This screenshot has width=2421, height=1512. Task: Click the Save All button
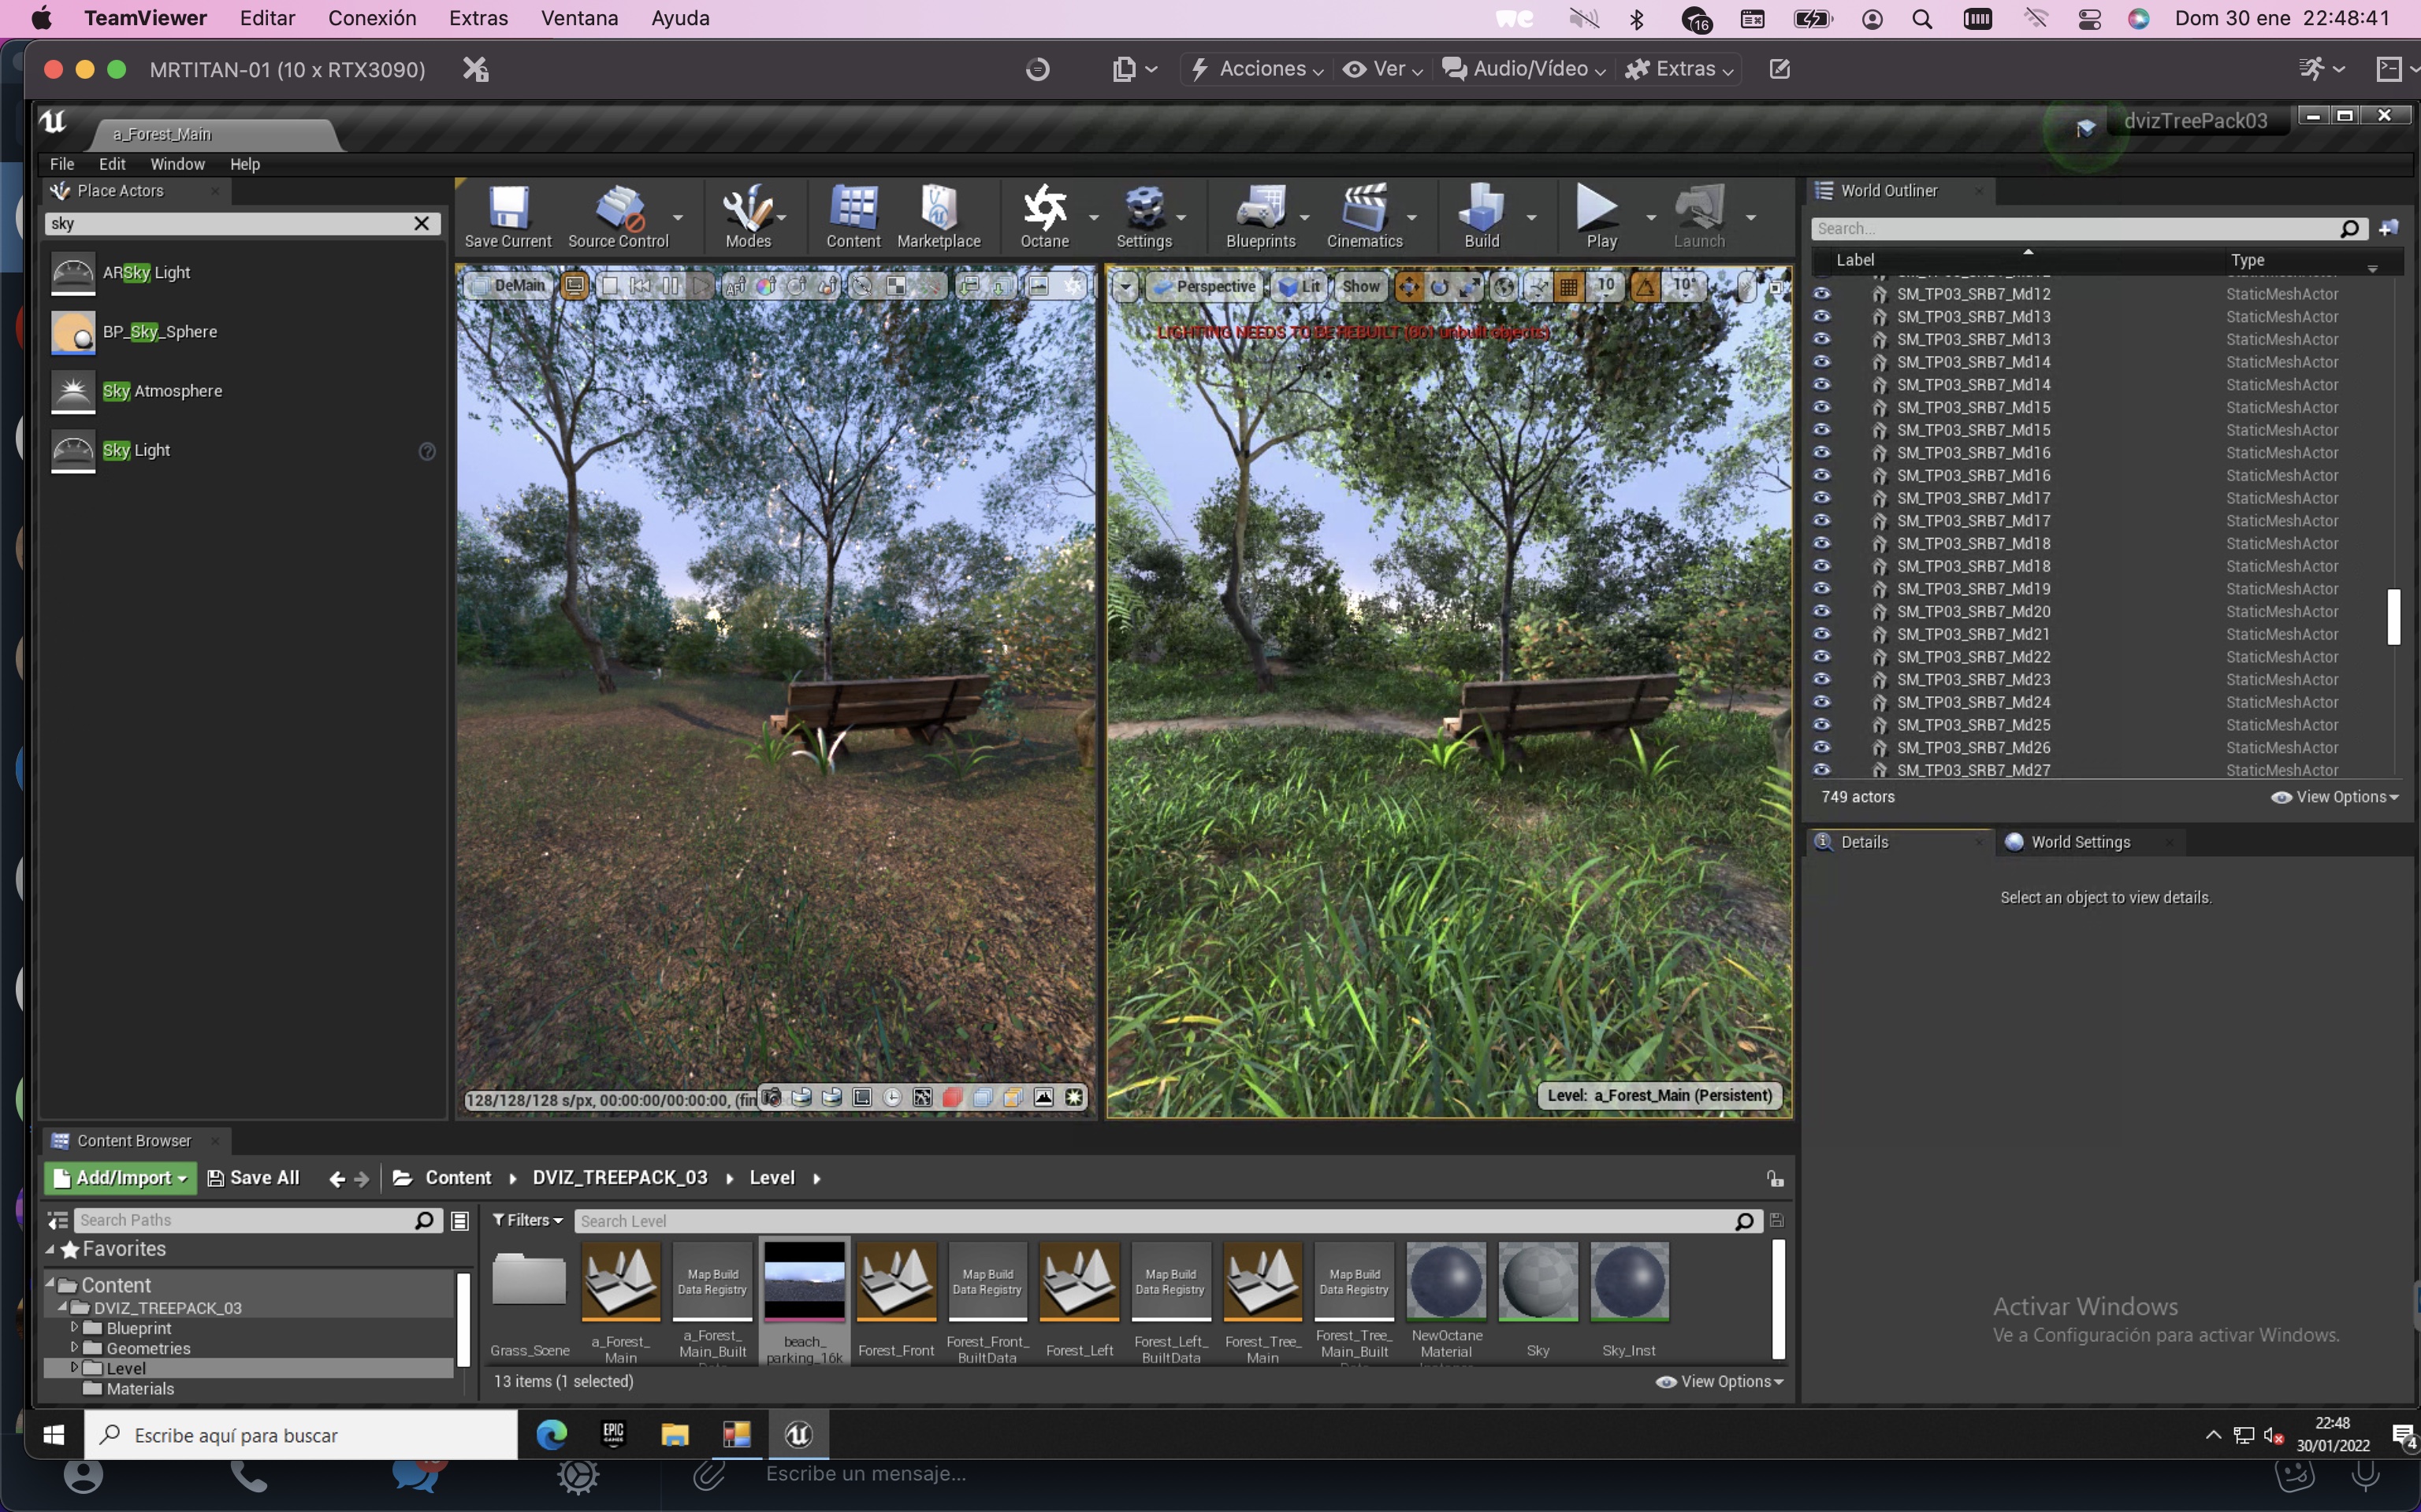254,1178
